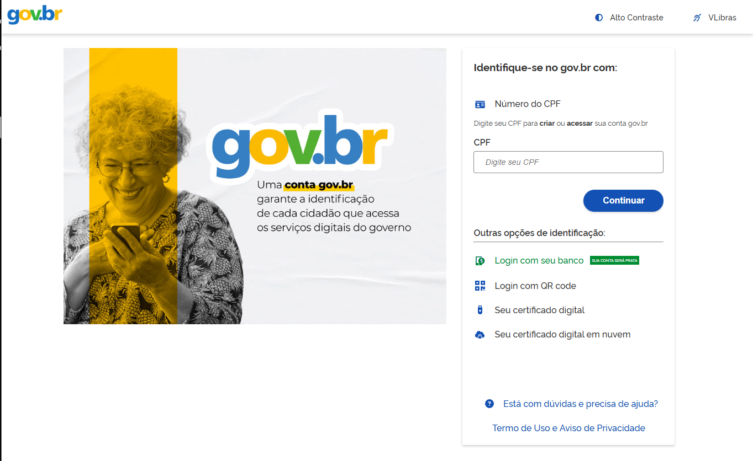
Task: Click the Alto Contraste half-circle icon
Action: click(599, 18)
